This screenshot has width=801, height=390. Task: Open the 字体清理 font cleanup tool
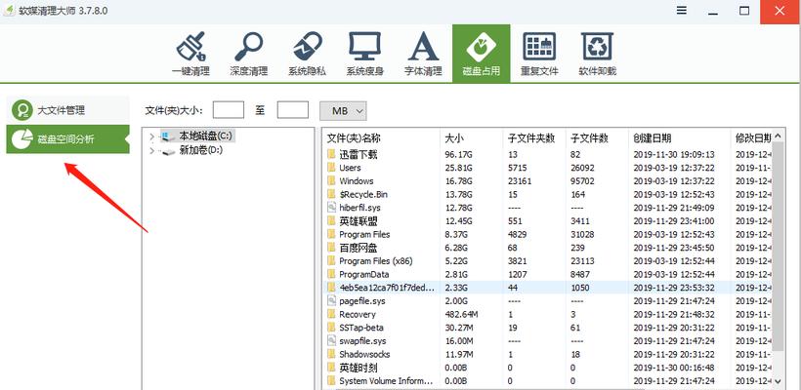(423, 54)
